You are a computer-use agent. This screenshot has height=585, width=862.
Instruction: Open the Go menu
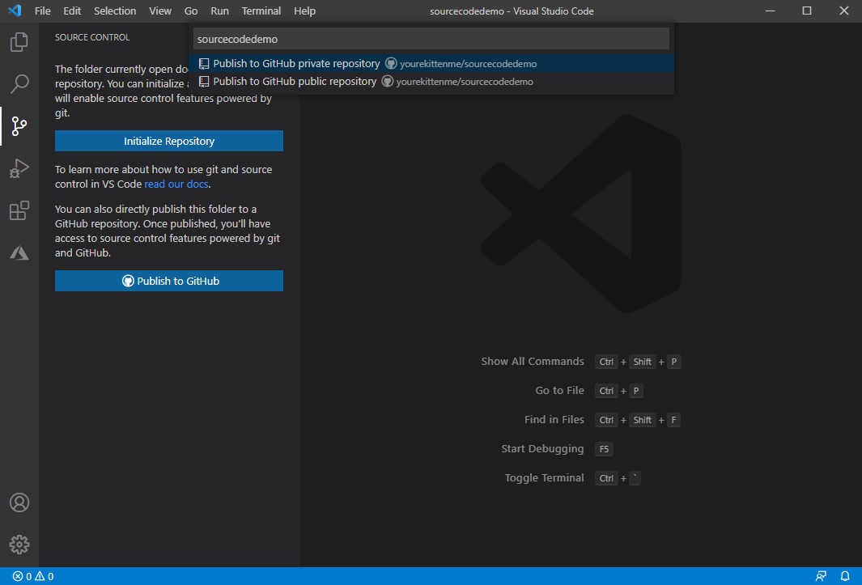[x=190, y=11]
